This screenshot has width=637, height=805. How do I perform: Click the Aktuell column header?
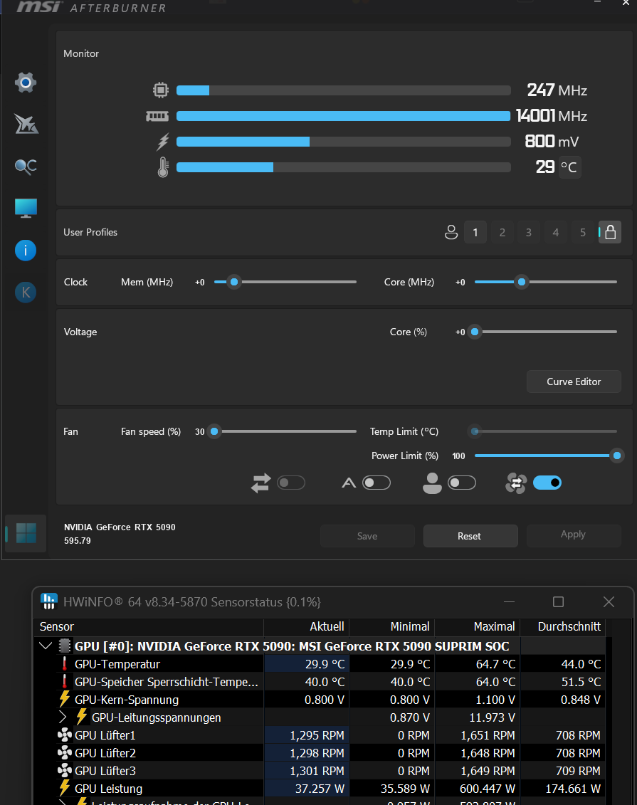[x=307, y=627]
